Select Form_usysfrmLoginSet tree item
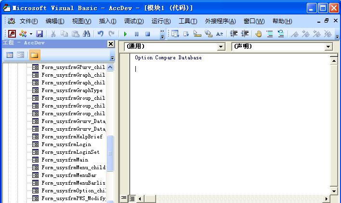The image size is (341, 203). [70, 152]
